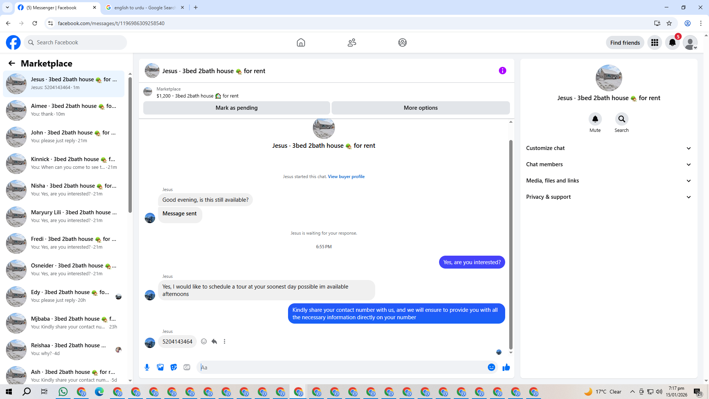The height and width of the screenshot is (399, 709).
Task: Expand Customize chat section
Action: click(x=608, y=148)
